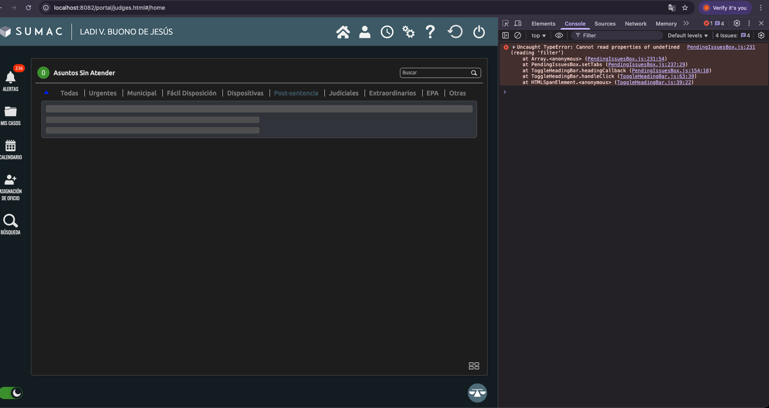
Task: Toggle the console sidebar panel
Action: pyautogui.click(x=505, y=35)
